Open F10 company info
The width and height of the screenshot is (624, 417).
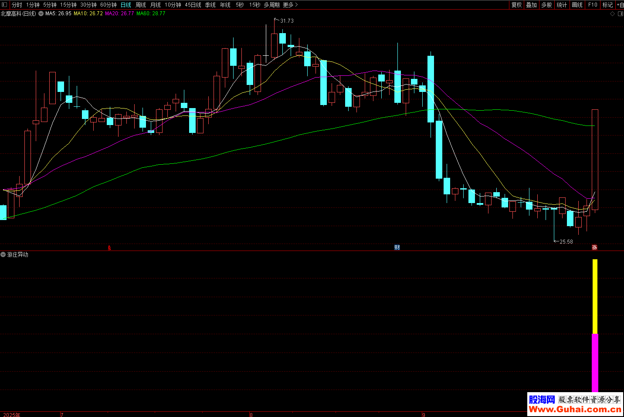pyautogui.click(x=593, y=5)
